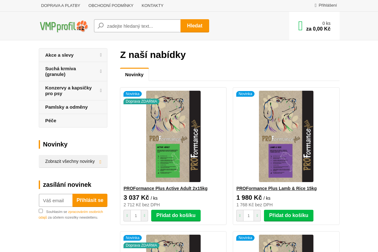The image size is (378, 252).
Task: Click the Novinka badge on Lamb & Rice
Action: (245, 94)
